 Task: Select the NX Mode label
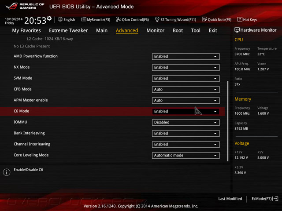pyautogui.click(x=22, y=67)
